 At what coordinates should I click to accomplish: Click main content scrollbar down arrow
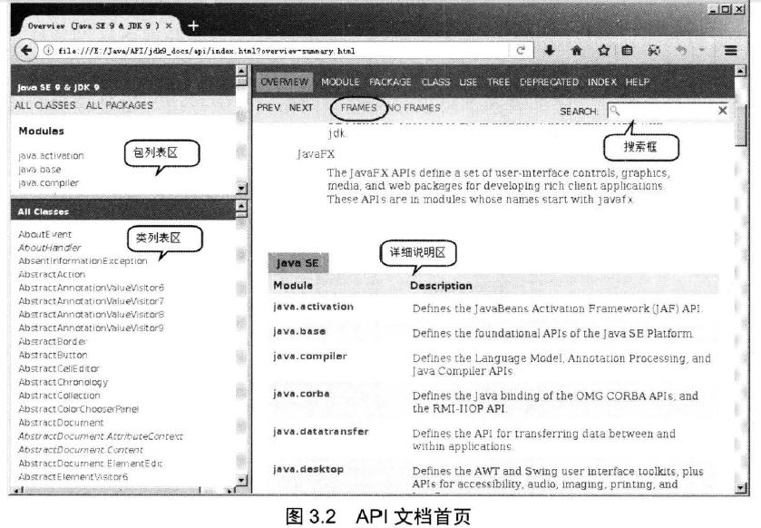(x=741, y=488)
